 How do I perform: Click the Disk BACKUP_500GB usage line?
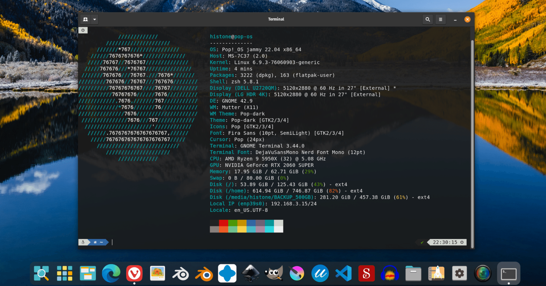320,197
